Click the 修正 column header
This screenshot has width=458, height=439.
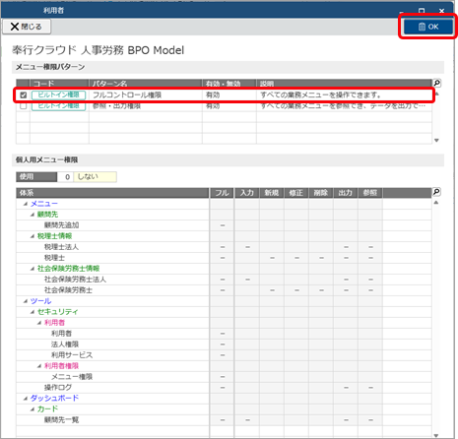[296, 193]
